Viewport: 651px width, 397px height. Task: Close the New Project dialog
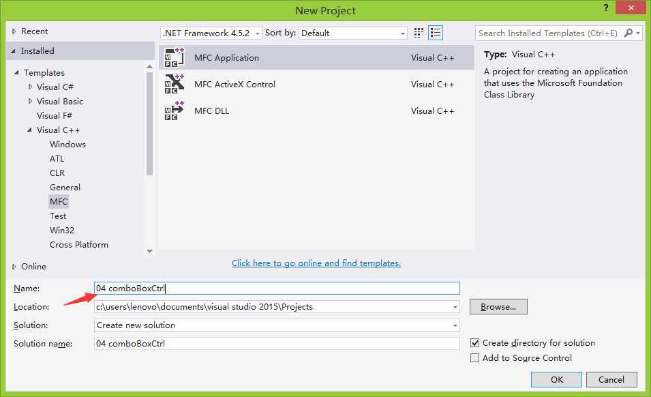(631, 8)
